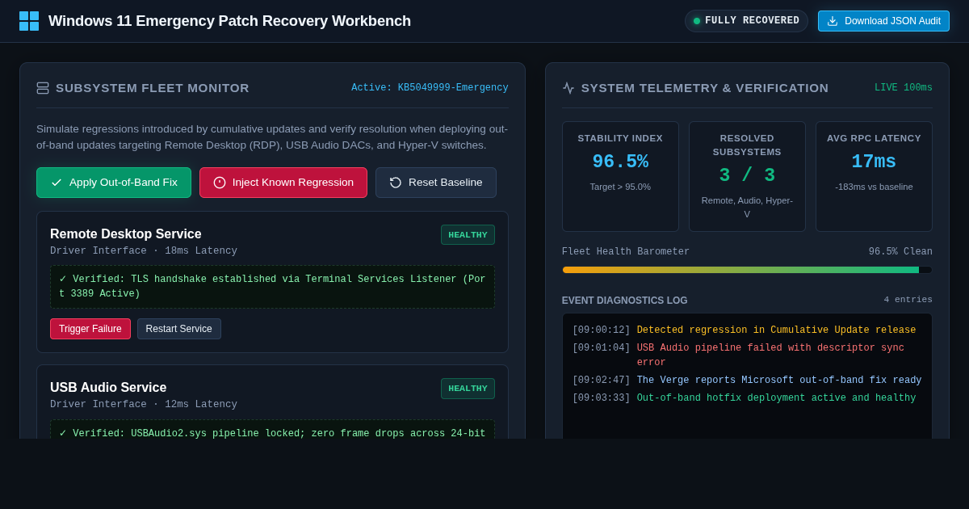Click the -183ms vs baseline note
The image size is (969, 509).
pyautogui.click(x=874, y=187)
